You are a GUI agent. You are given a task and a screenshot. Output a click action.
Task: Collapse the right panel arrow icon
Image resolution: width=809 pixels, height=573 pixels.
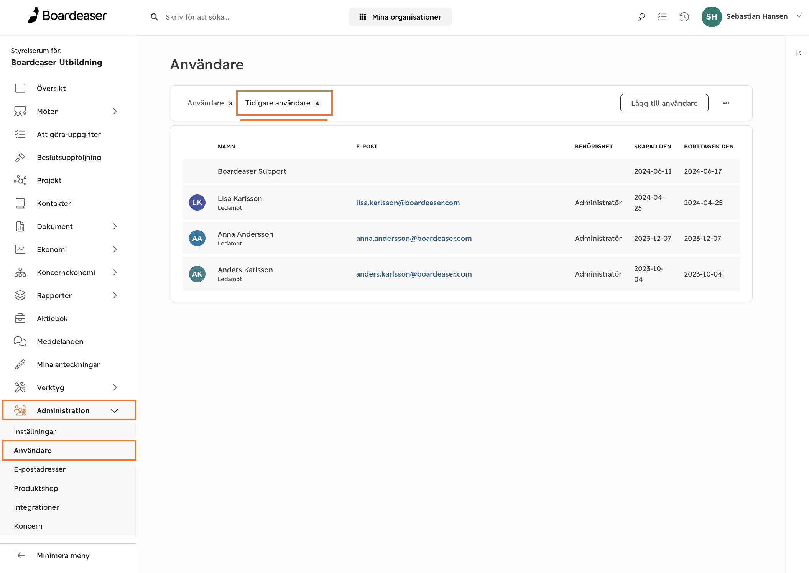tap(800, 53)
